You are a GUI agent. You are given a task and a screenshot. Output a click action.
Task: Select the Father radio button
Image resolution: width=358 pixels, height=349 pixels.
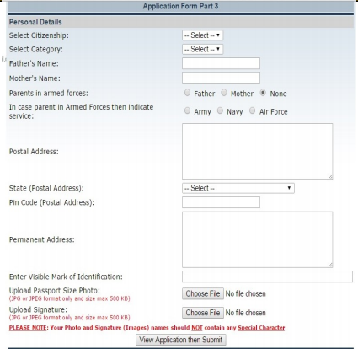pyautogui.click(x=187, y=93)
